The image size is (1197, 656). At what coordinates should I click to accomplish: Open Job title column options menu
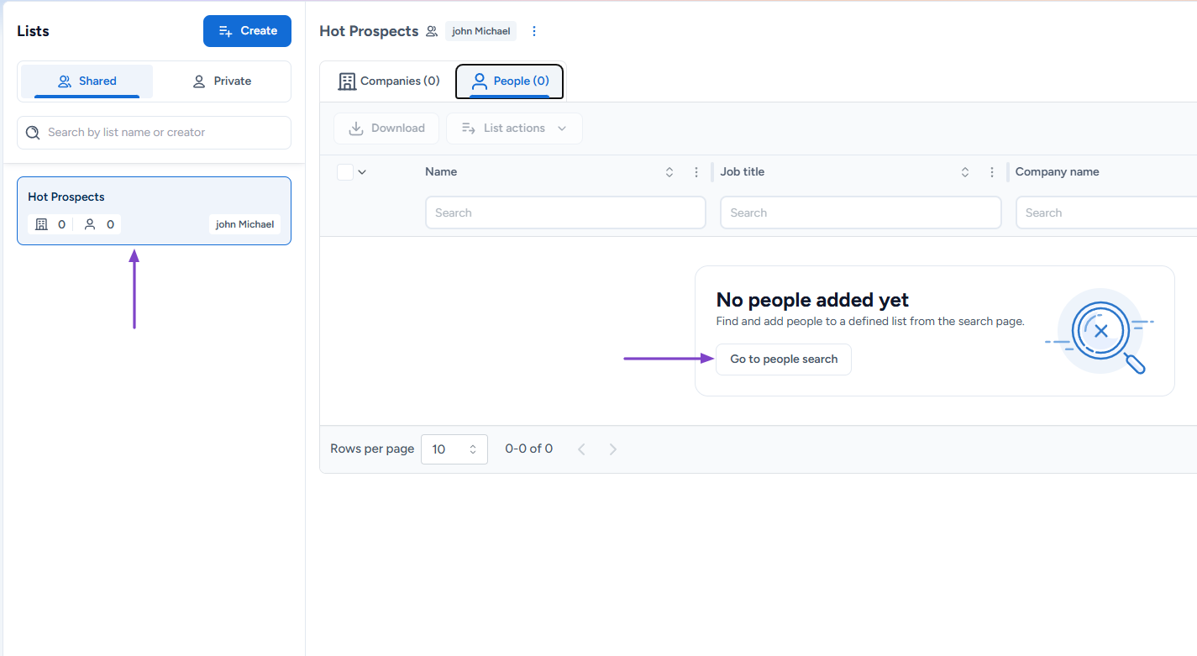(x=992, y=172)
